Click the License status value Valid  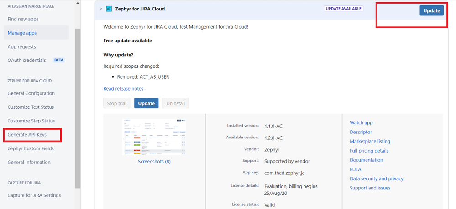click(269, 204)
